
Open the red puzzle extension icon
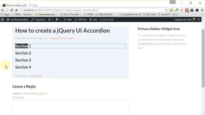click(187, 10)
